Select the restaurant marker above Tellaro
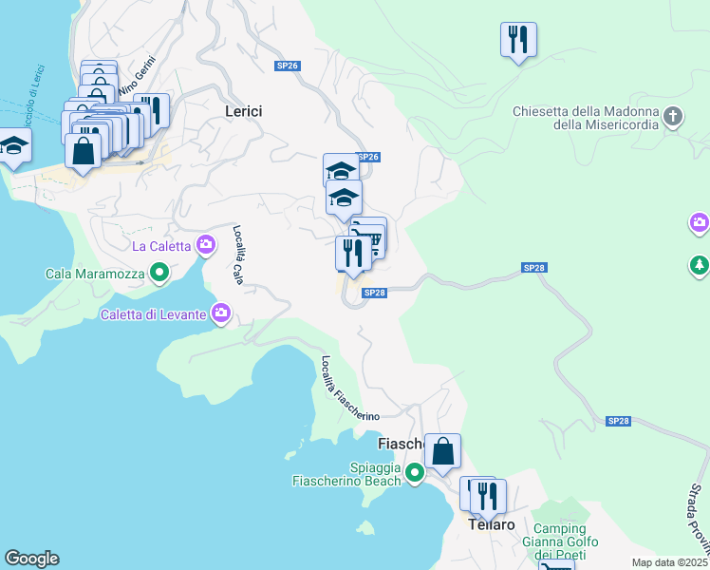710x570 pixels. (487, 496)
